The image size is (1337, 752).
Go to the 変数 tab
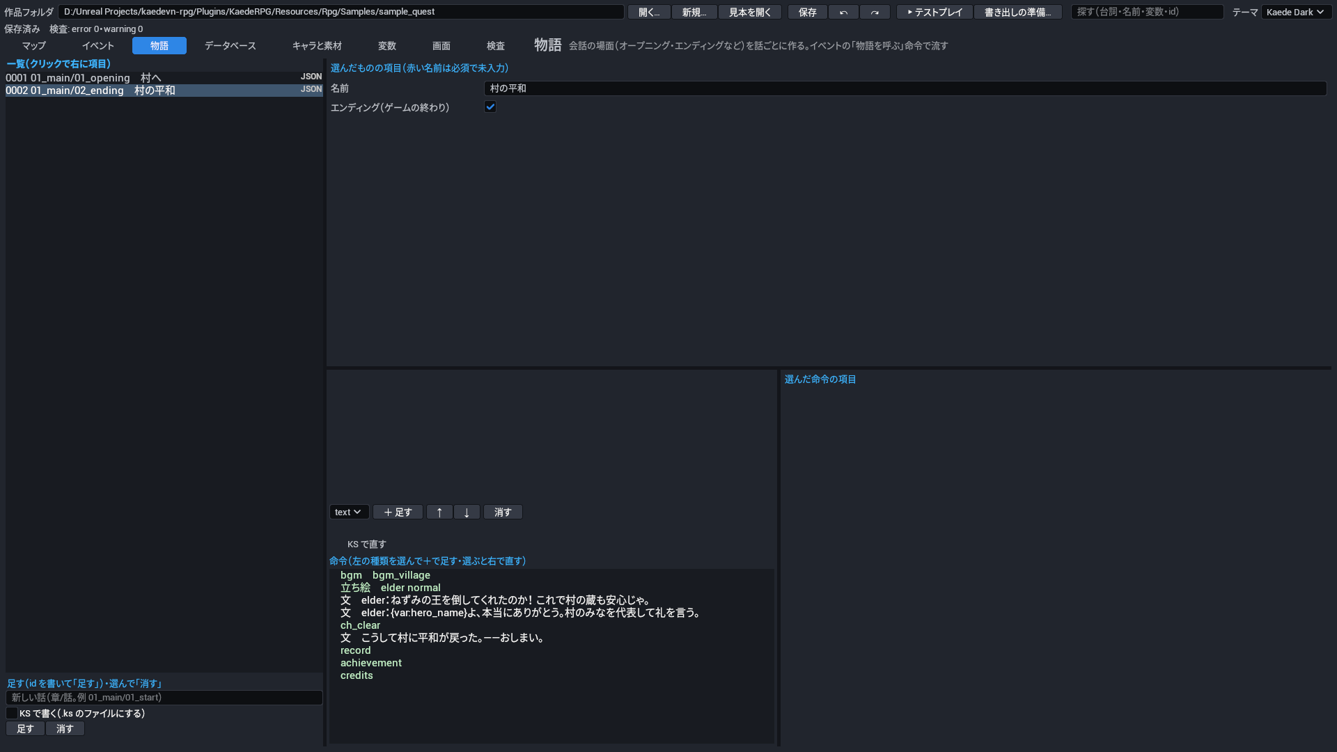click(387, 46)
